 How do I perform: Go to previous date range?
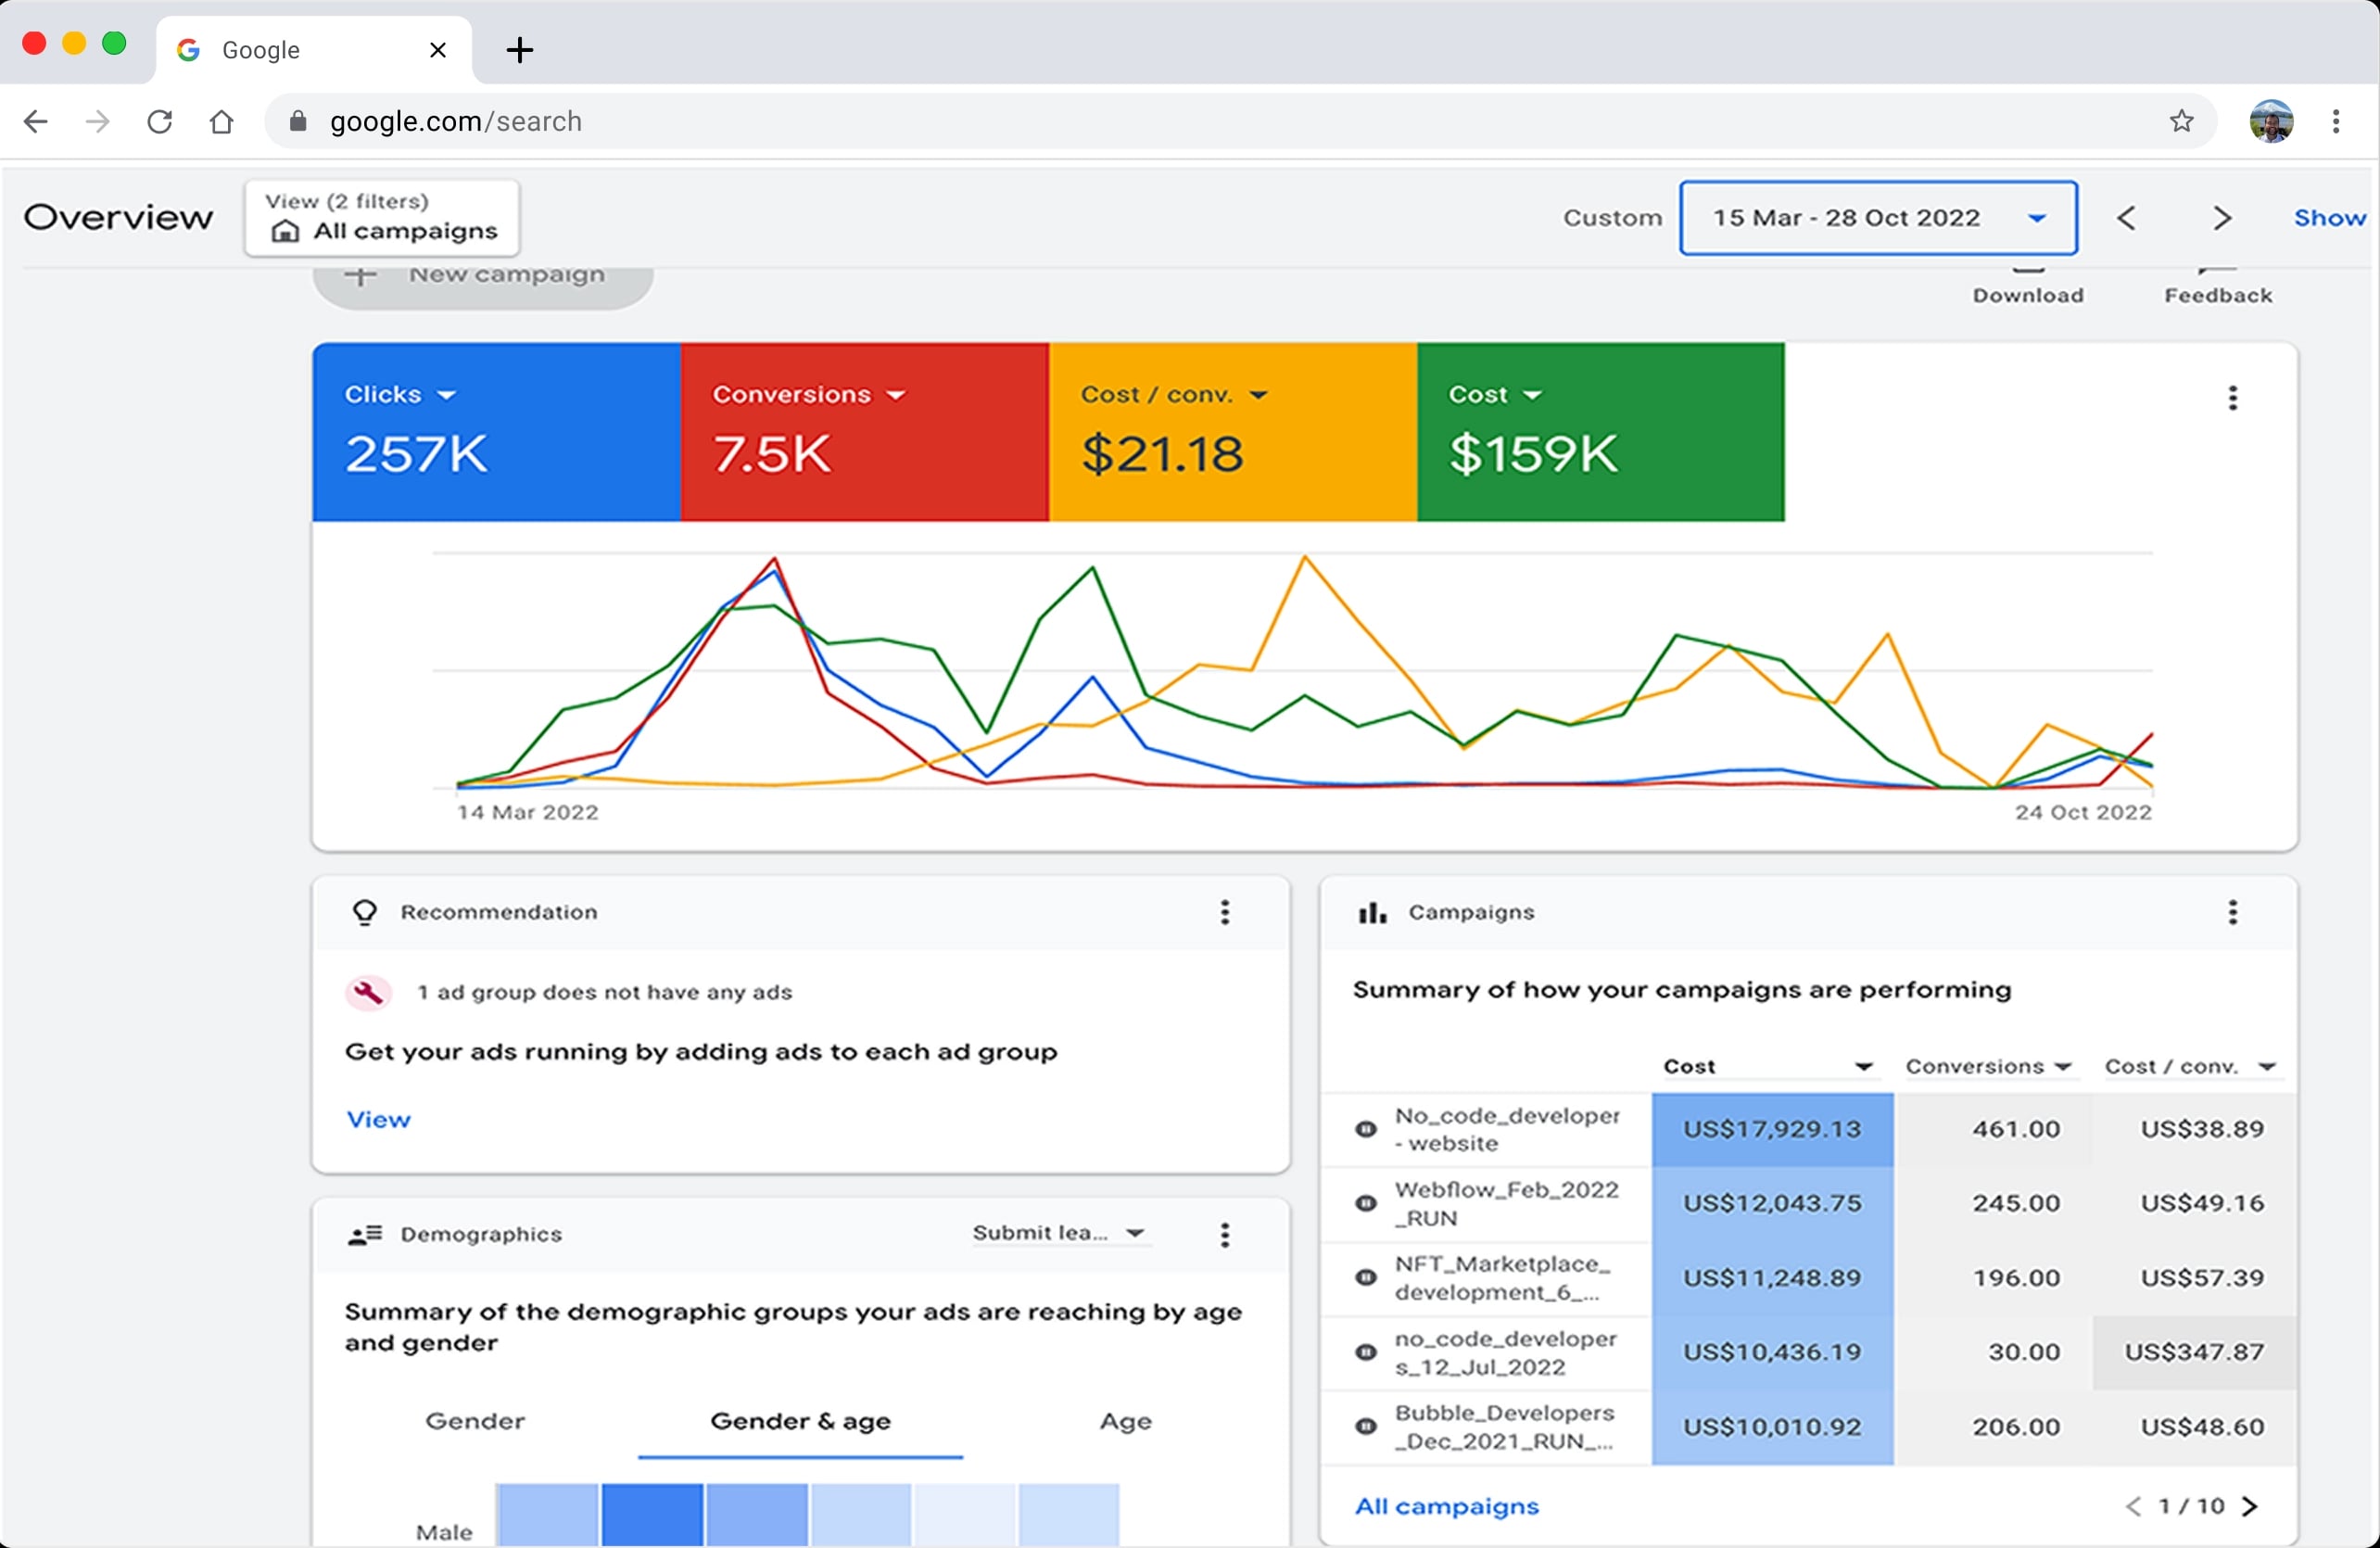pos(2127,218)
